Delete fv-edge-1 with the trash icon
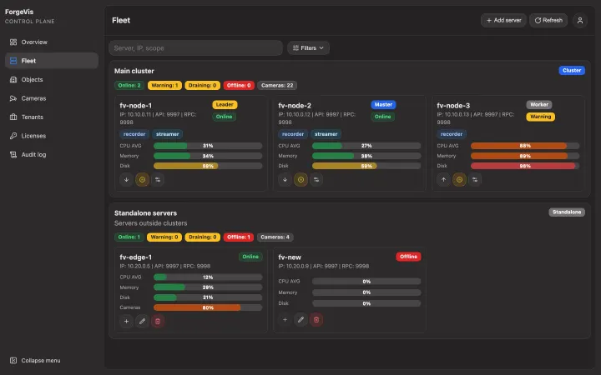Screen dimensions: 601x375 [x=158, y=322]
